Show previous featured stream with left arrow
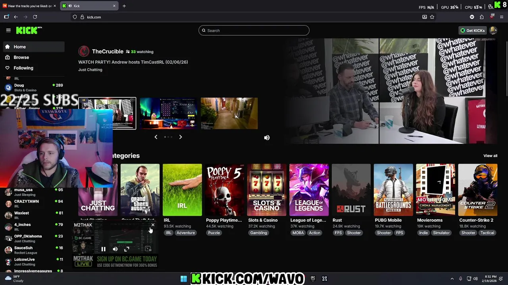Screen dimensions: 508x285 pos(156,137)
